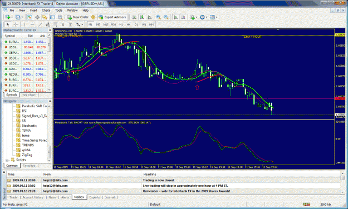Open the File menu
348x209 pixels.
click(x=12, y=10)
